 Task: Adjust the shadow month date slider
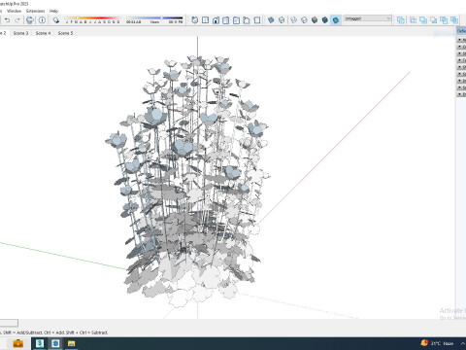coord(92,19)
